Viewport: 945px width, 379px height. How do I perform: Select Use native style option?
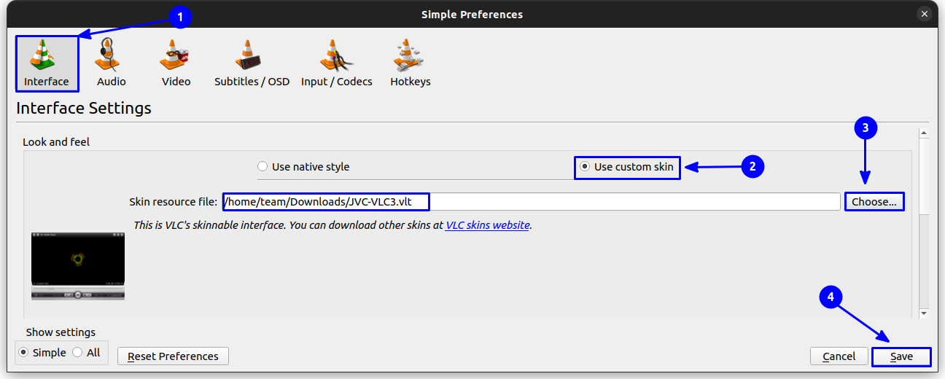point(263,167)
